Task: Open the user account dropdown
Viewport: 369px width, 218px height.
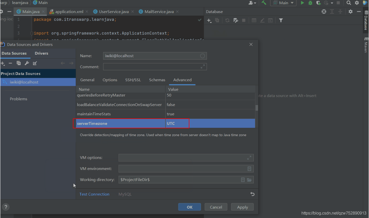Action: coord(252,3)
